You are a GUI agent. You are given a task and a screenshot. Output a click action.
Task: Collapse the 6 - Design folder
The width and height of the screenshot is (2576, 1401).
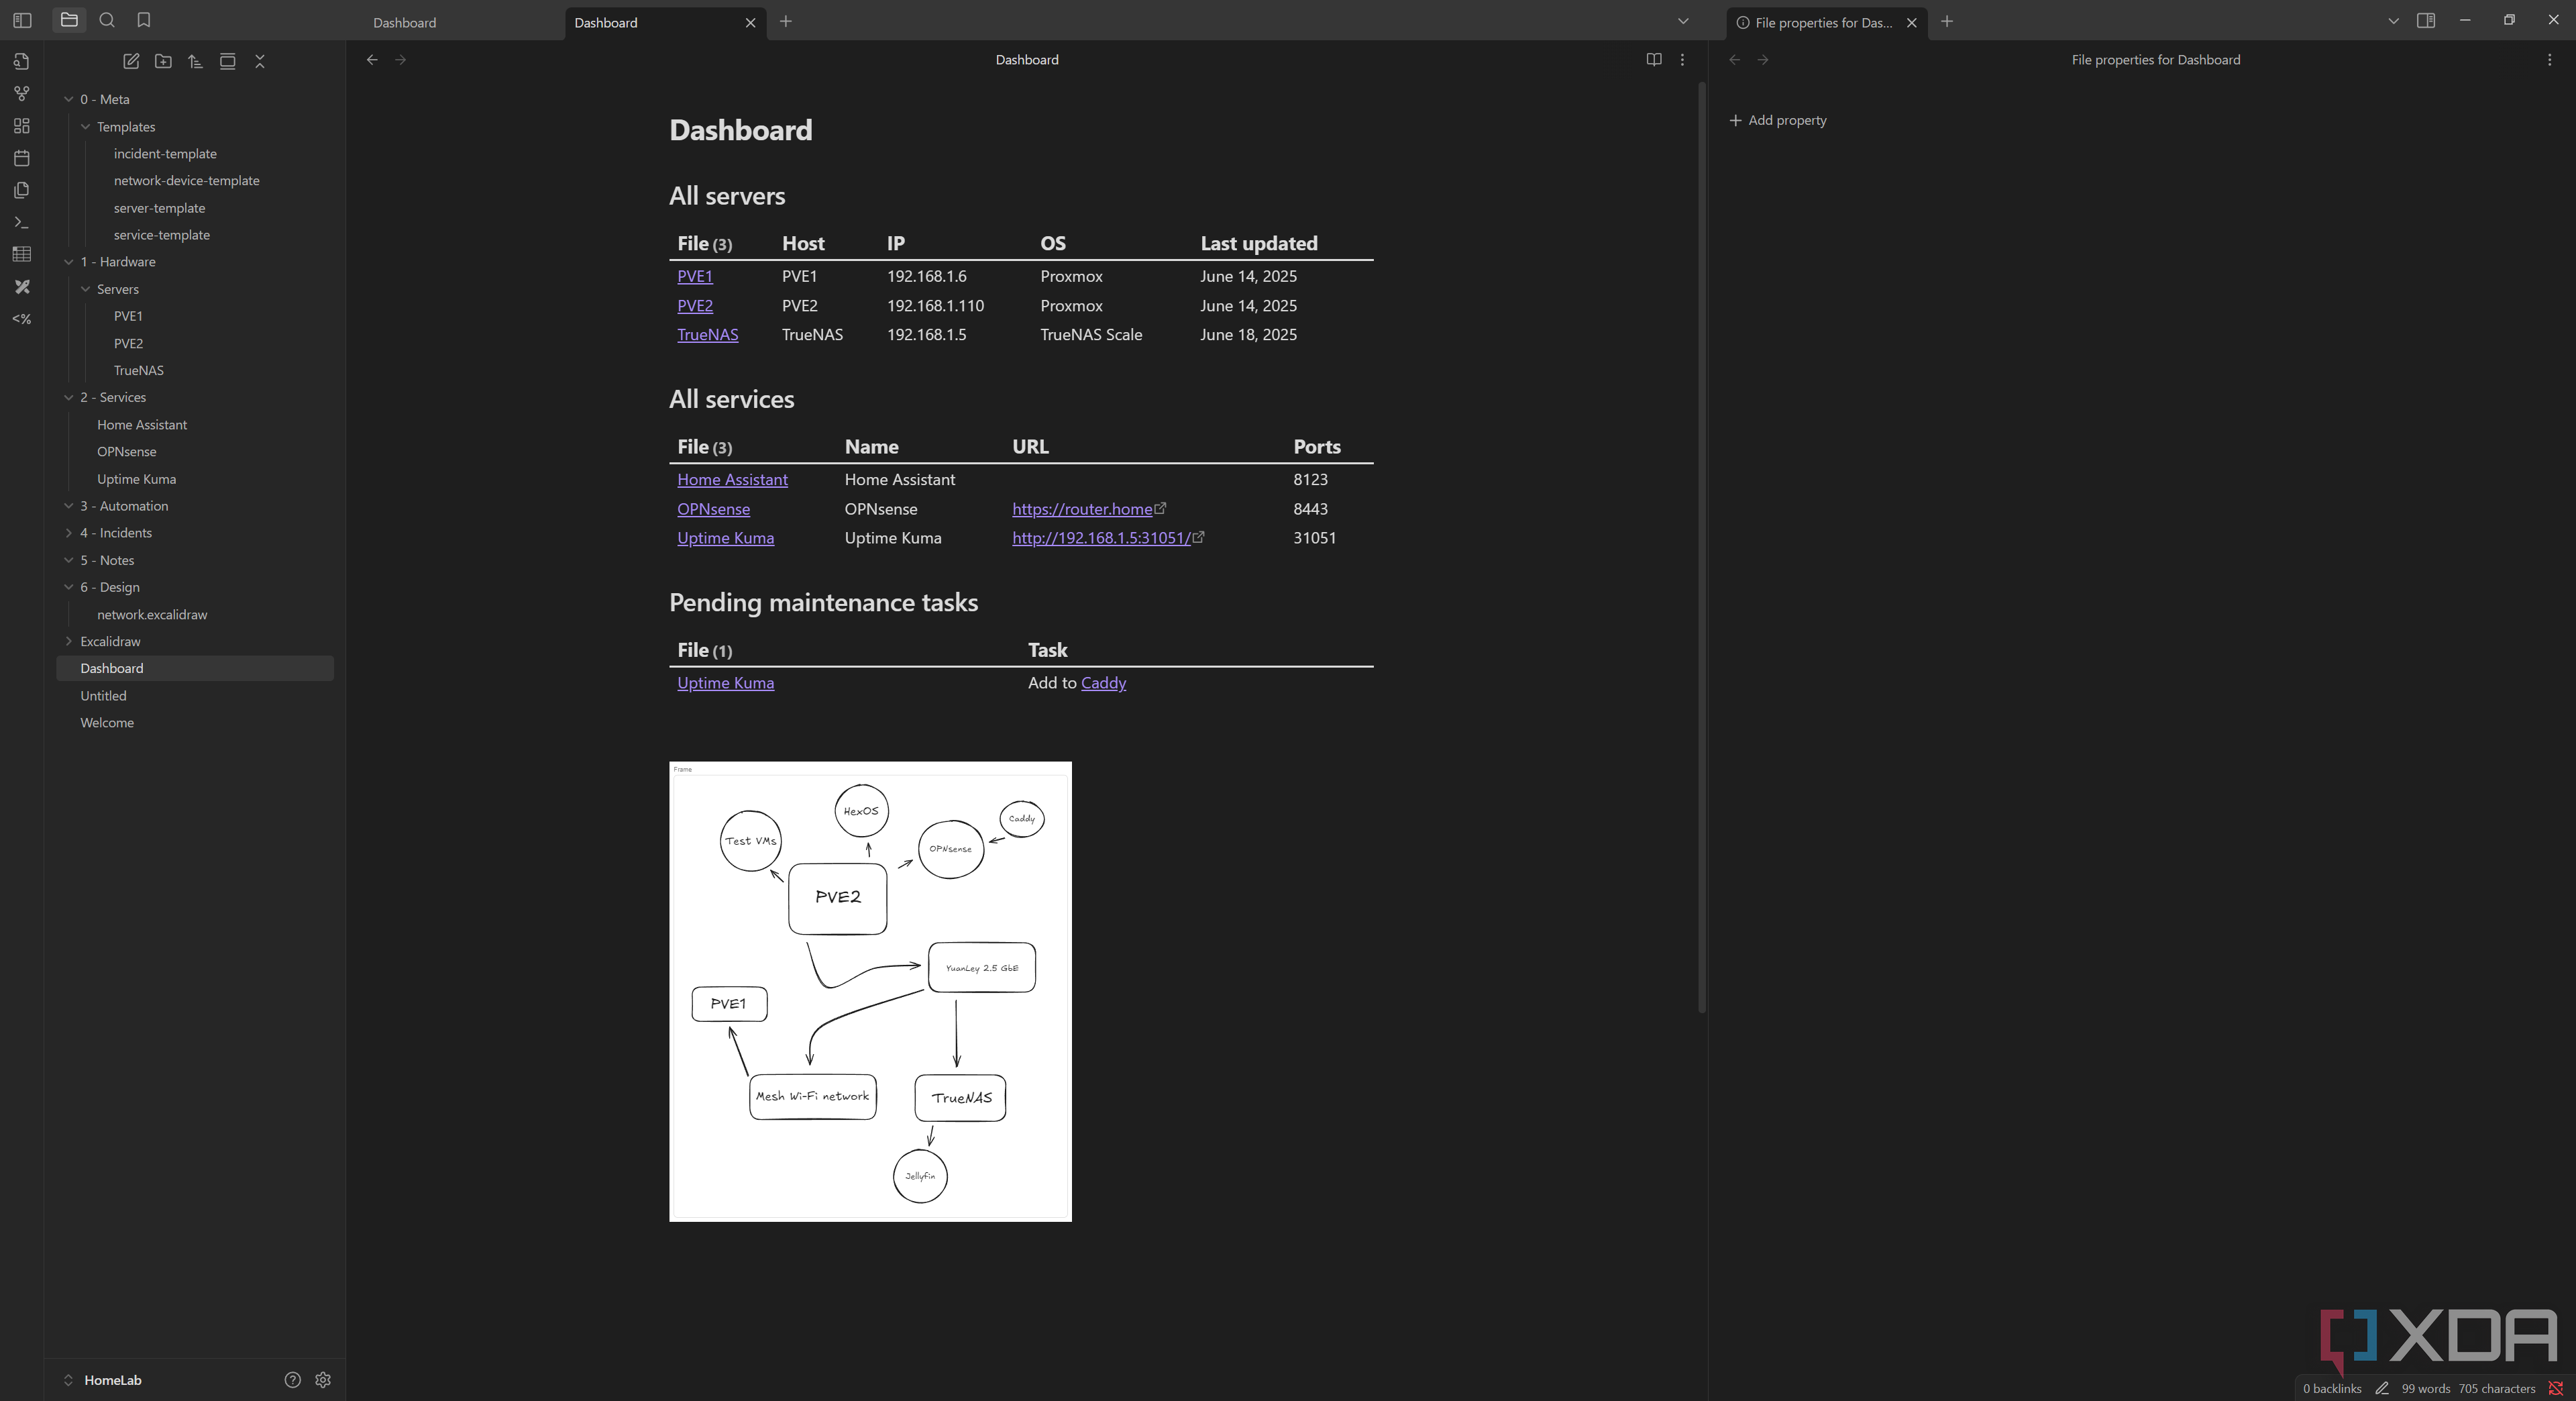[x=69, y=587]
